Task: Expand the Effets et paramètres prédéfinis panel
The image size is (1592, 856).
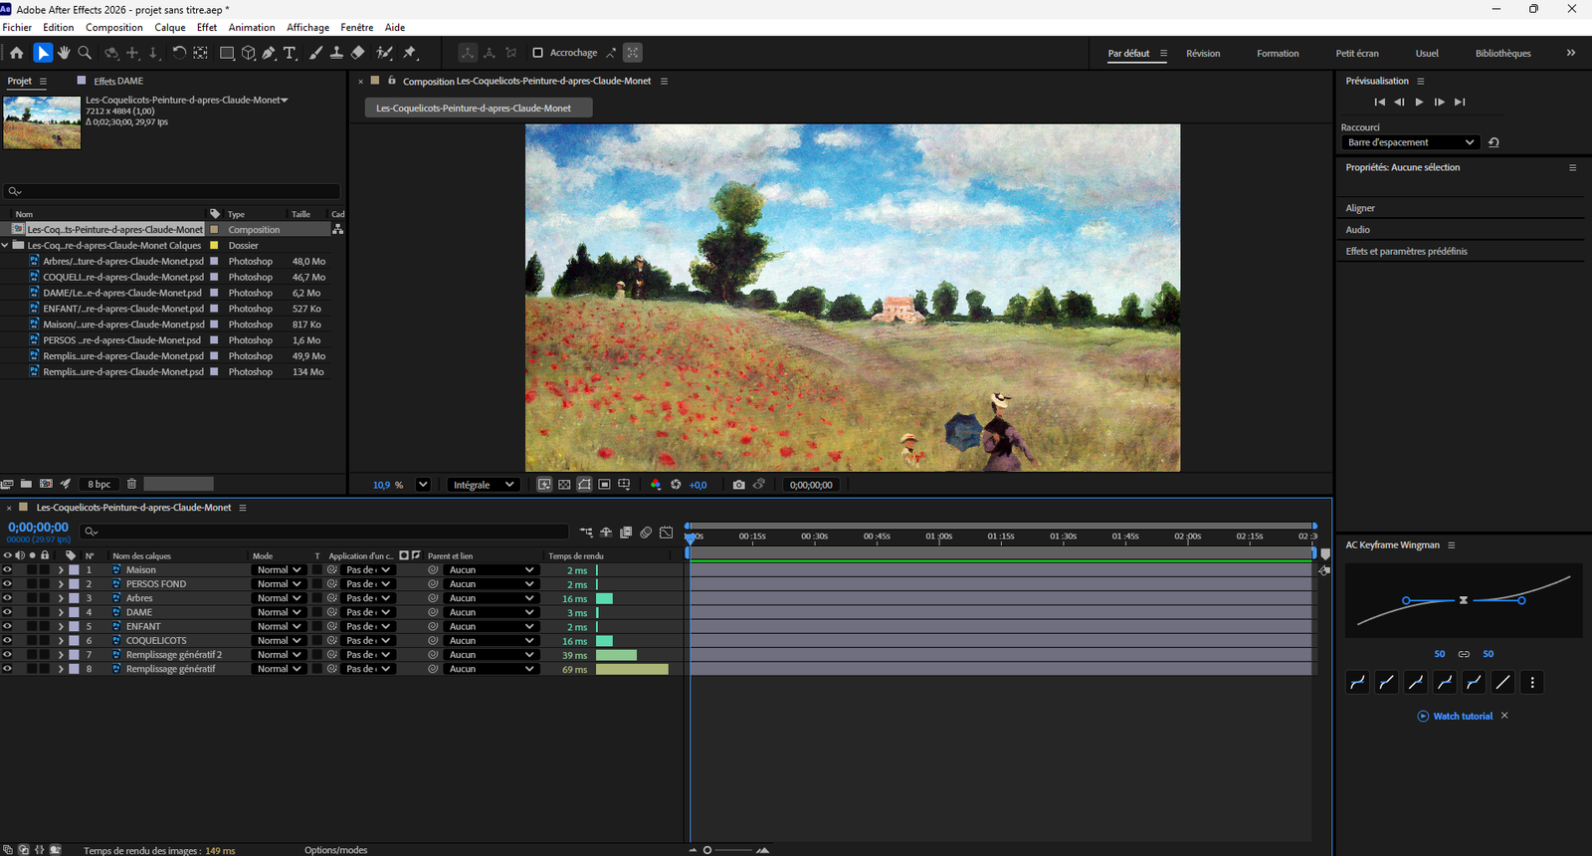Action: (1407, 251)
